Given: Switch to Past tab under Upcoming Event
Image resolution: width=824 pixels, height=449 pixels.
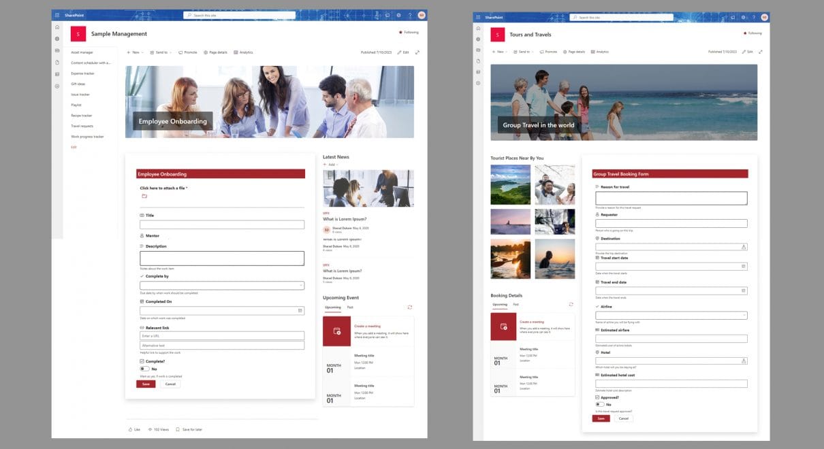Looking at the screenshot, I should [350, 307].
